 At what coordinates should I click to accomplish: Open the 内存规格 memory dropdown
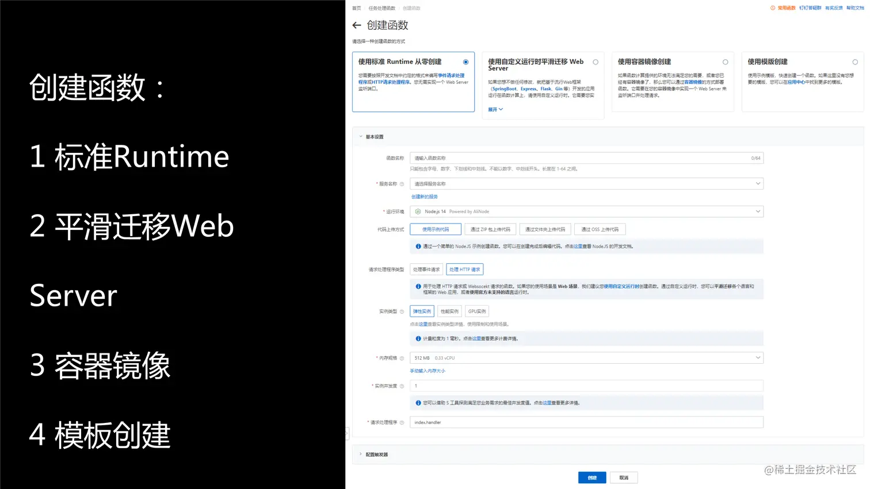[586, 357]
